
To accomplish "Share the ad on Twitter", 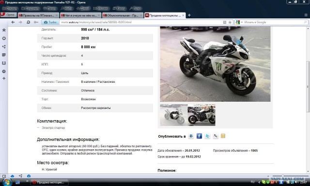I will pyautogui.click(x=207, y=136).
